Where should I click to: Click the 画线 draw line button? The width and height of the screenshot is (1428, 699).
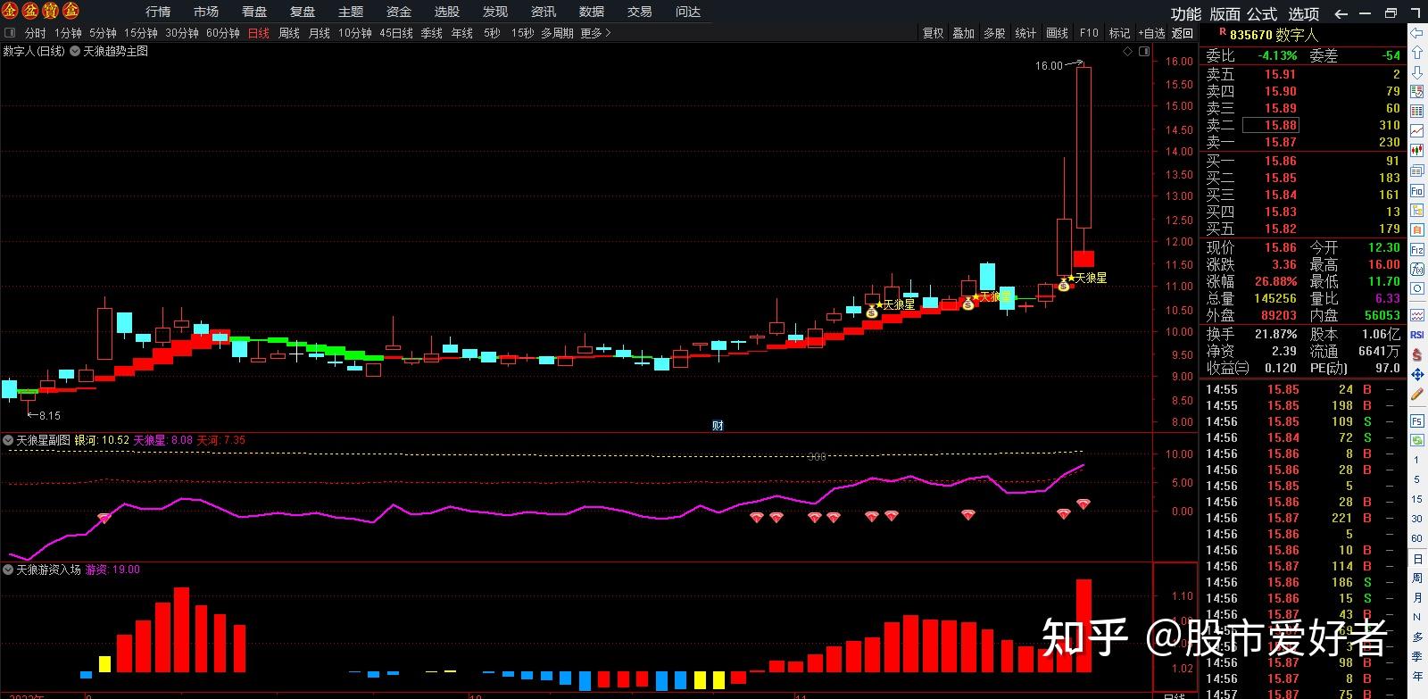point(1057,33)
